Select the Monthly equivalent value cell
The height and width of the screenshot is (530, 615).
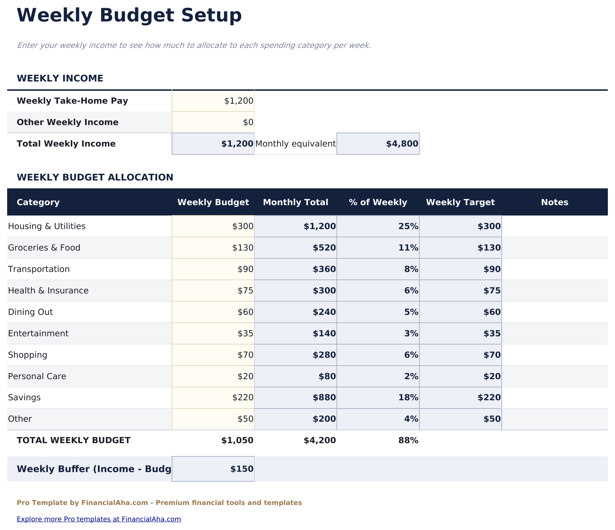coord(378,144)
